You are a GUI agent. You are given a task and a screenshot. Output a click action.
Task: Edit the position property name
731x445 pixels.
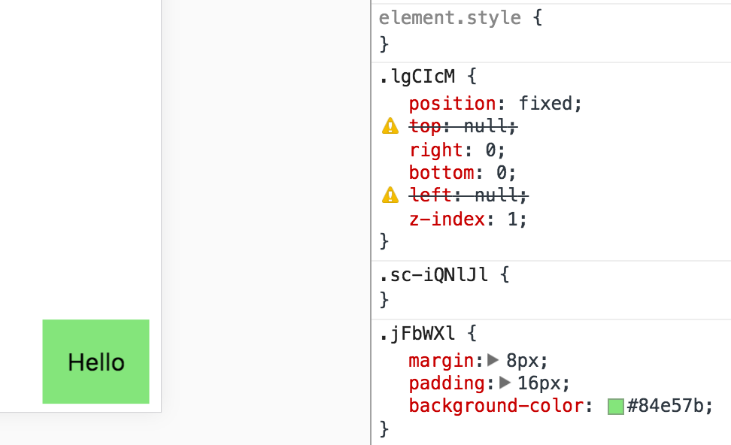click(x=452, y=104)
